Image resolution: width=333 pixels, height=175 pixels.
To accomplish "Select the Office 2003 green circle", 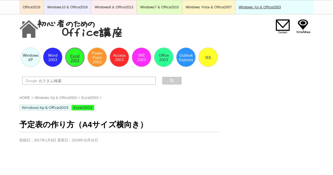I will (164, 57).
